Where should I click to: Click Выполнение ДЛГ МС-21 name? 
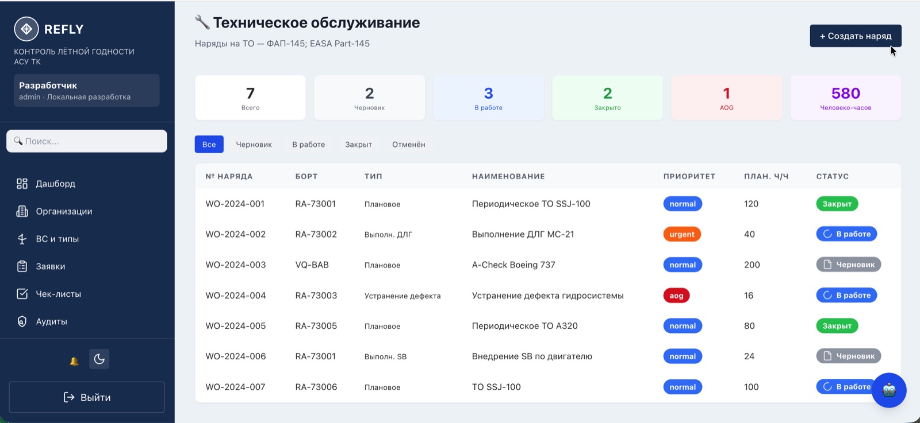[x=523, y=234]
